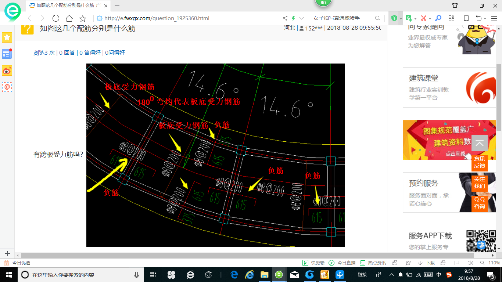Toggle page sound mute speaker icon
Screen dimensions: 502x282
pyautogui.click(x=470, y=263)
